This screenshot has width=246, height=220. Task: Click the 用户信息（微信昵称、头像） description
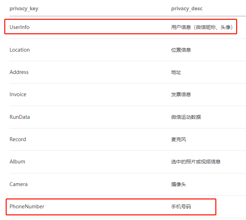(202, 27)
